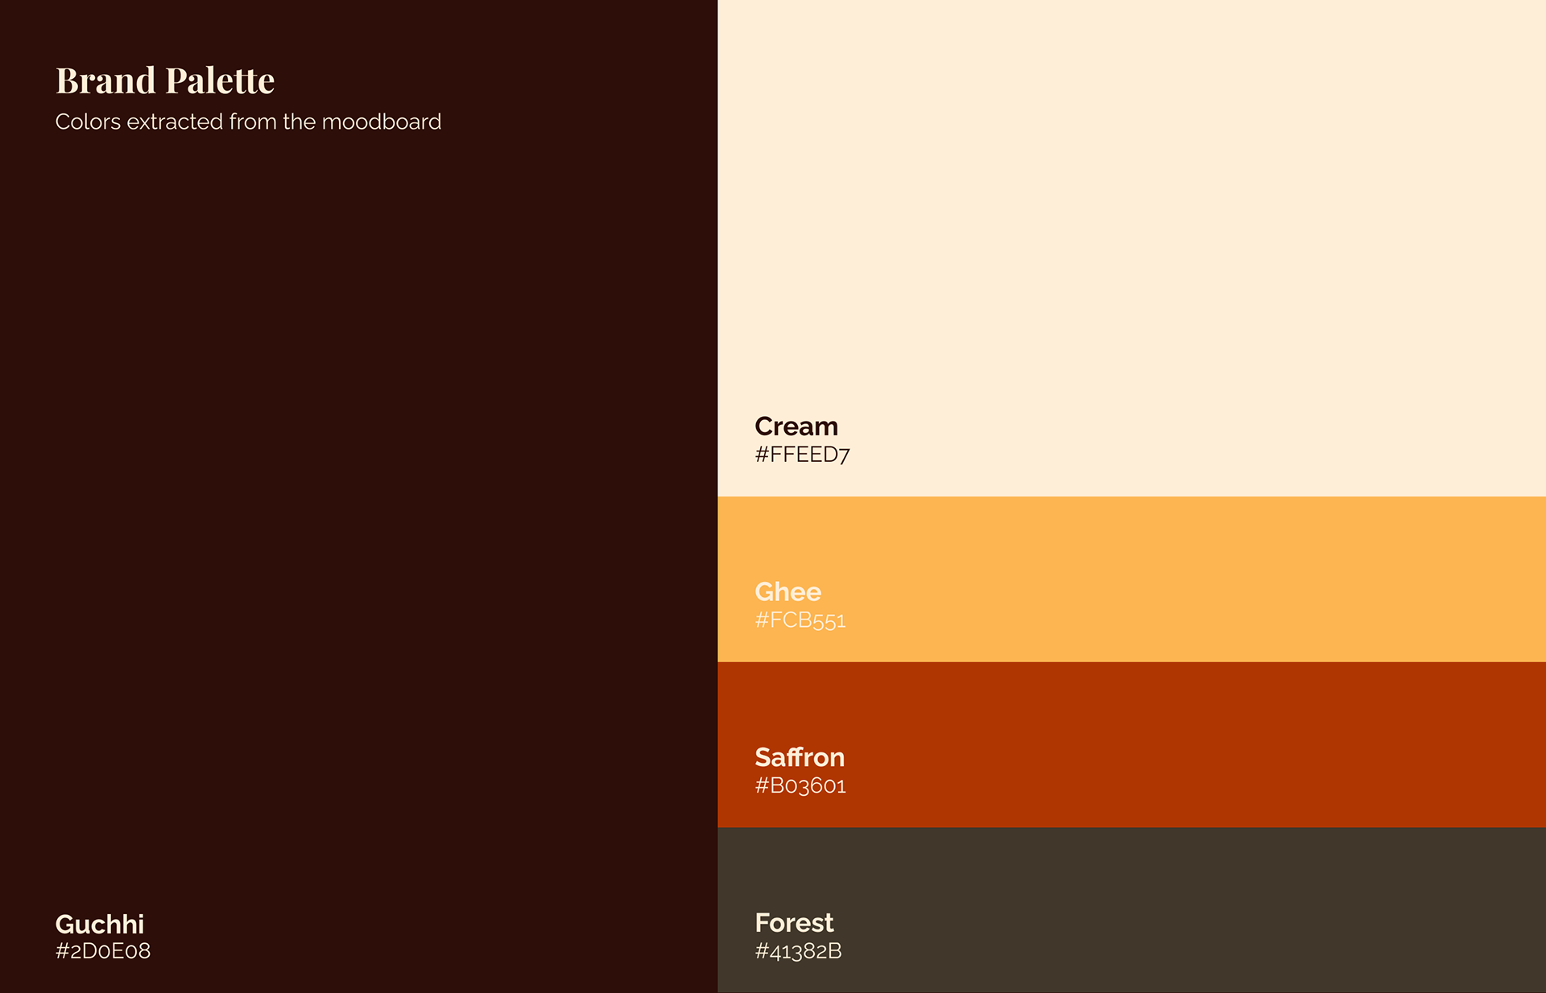The image size is (1546, 993).
Task: Select the Forest color name label
Action: (x=794, y=922)
